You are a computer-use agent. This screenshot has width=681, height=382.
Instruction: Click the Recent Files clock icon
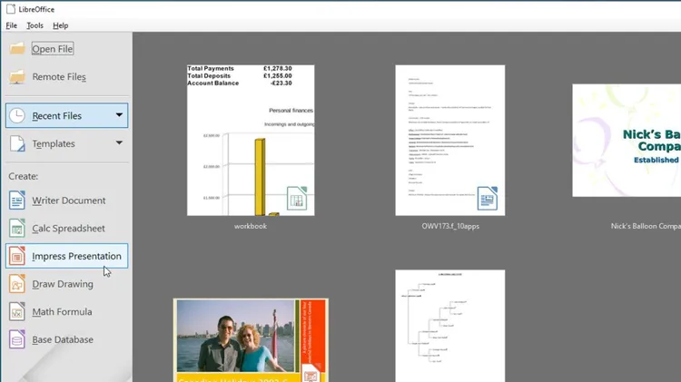pyautogui.click(x=17, y=115)
